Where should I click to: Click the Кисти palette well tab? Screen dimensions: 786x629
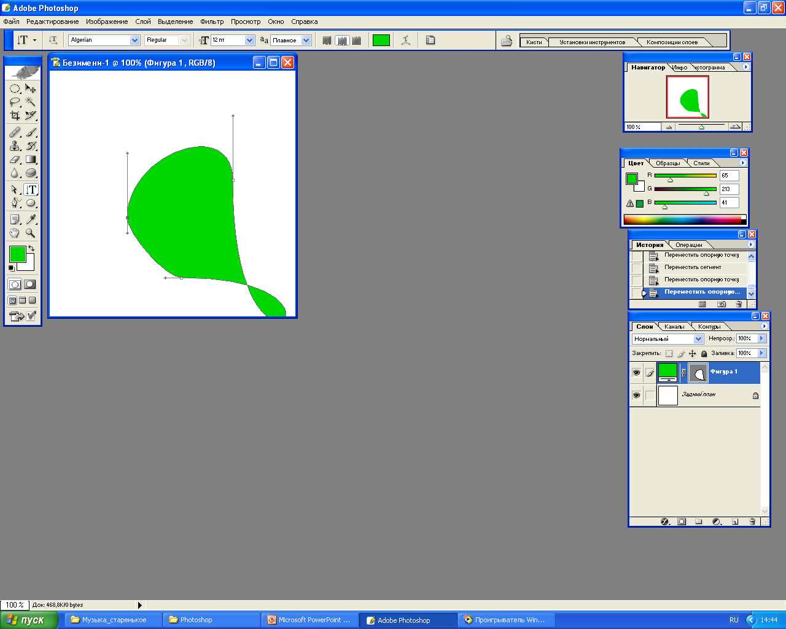point(534,42)
